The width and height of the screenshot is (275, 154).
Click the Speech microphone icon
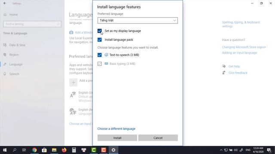click(5, 74)
